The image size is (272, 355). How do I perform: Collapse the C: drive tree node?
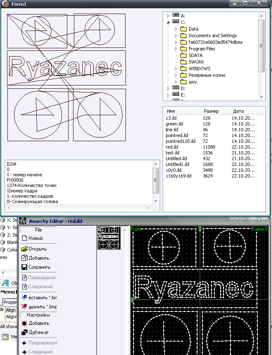(168, 22)
